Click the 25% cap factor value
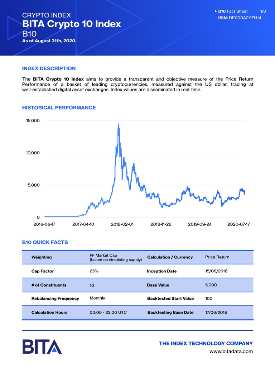275x367 pixels. tap(94, 271)
